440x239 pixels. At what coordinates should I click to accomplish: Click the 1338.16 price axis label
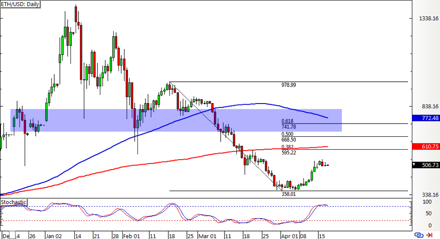429,19
